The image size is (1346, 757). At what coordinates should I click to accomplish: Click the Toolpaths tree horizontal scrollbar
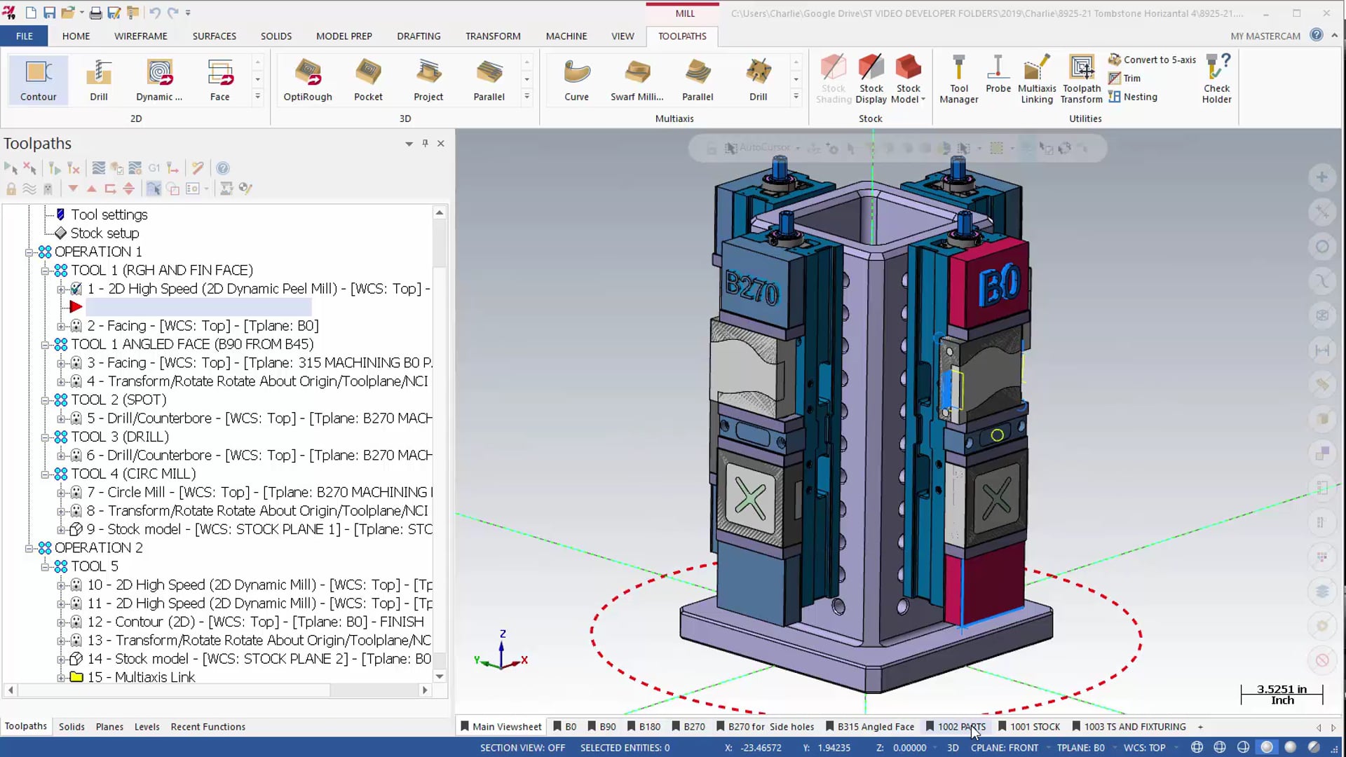click(173, 690)
